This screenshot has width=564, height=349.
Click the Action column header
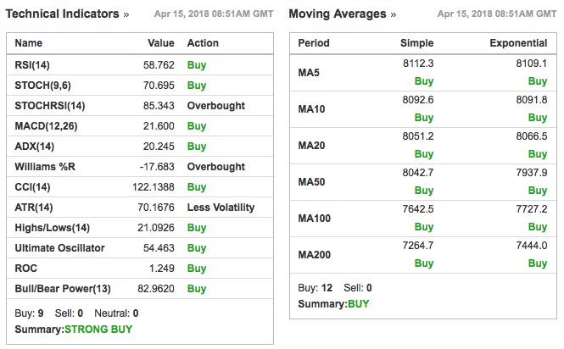(x=203, y=43)
